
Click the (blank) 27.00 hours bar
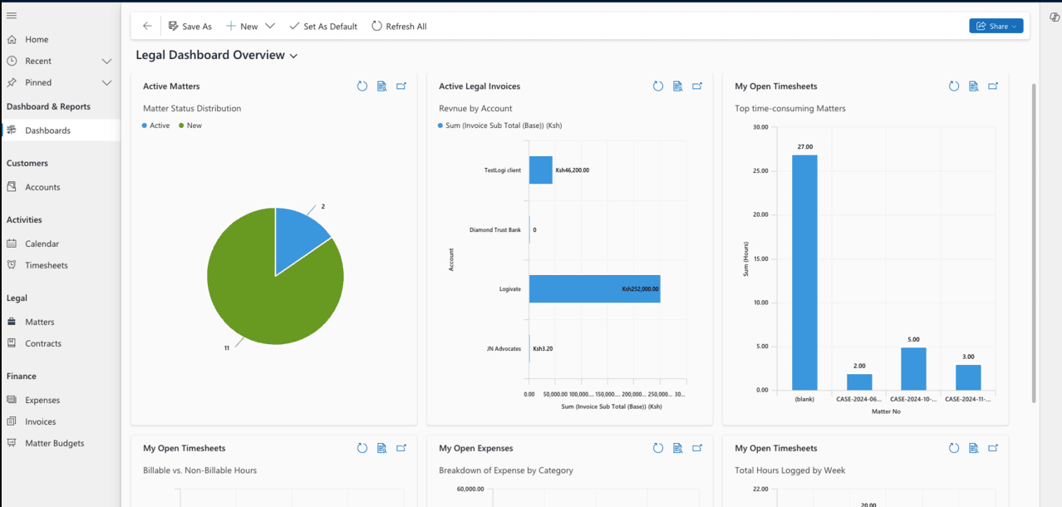coord(804,273)
